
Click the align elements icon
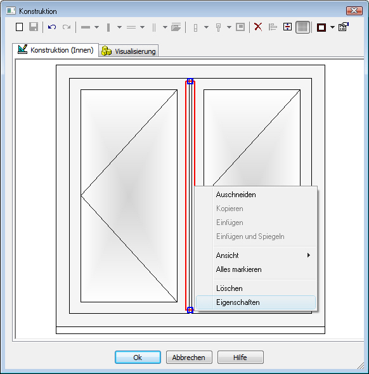click(273, 27)
